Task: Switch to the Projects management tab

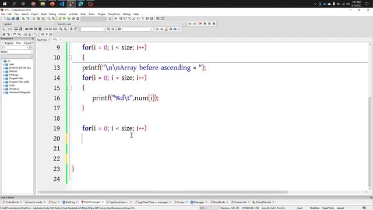Action: [x=9, y=43]
